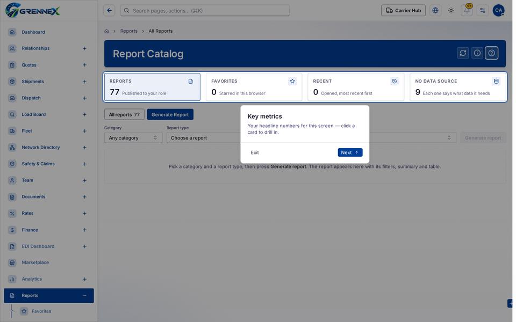Expand the Relationships menu plus
The height and width of the screenshot is (322, 516).
tap(84, 48)
